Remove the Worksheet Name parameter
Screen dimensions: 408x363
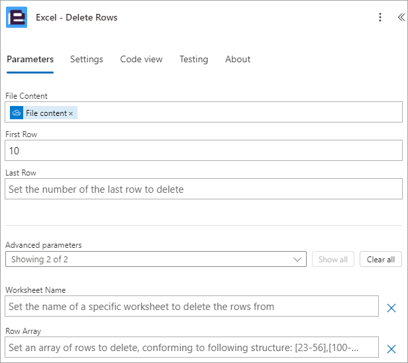391,308
